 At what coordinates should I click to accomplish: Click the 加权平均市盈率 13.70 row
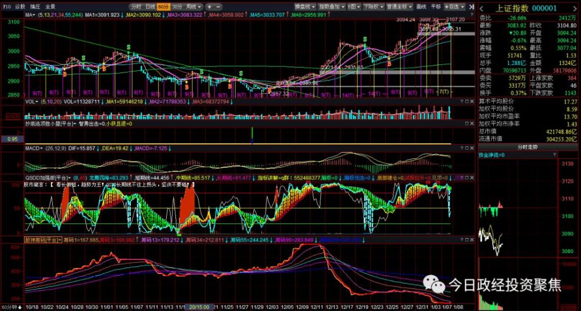coord(528,117)
